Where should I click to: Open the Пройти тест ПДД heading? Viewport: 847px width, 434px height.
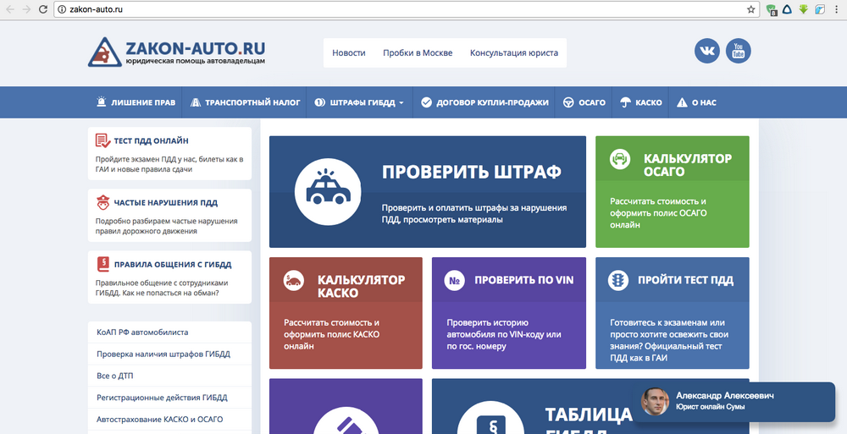coord(685,280)
